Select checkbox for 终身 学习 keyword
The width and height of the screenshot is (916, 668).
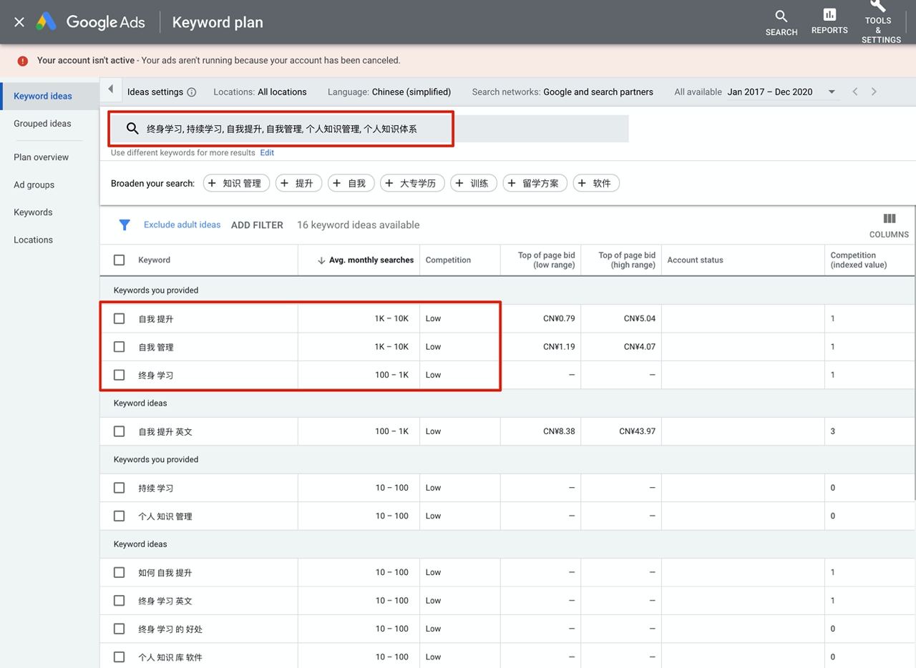pyautogui.click(x=120, y=375)
